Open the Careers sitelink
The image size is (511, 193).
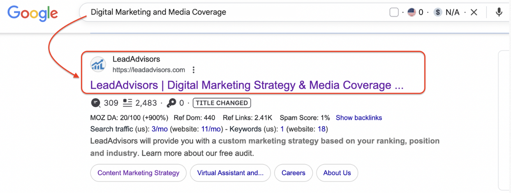[x=294, y=173]
